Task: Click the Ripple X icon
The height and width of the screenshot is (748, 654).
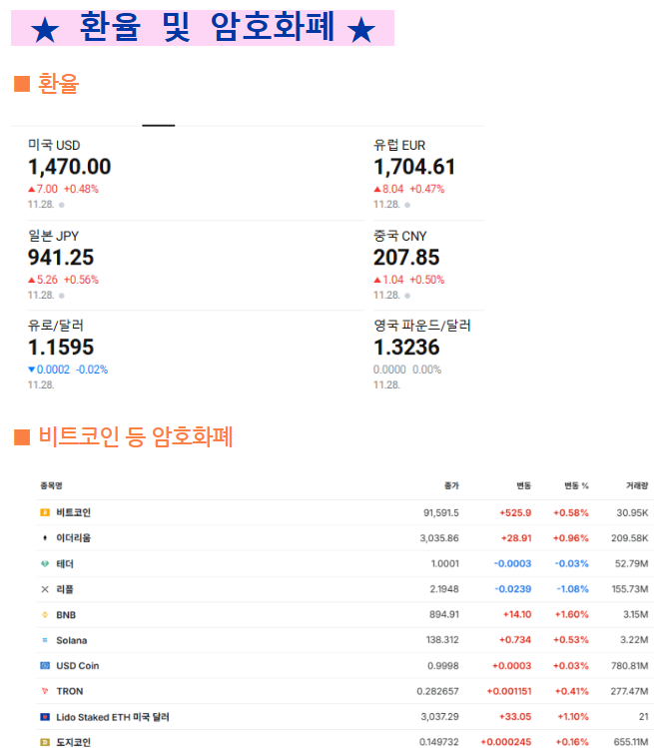Action: (x=44, y=589)
